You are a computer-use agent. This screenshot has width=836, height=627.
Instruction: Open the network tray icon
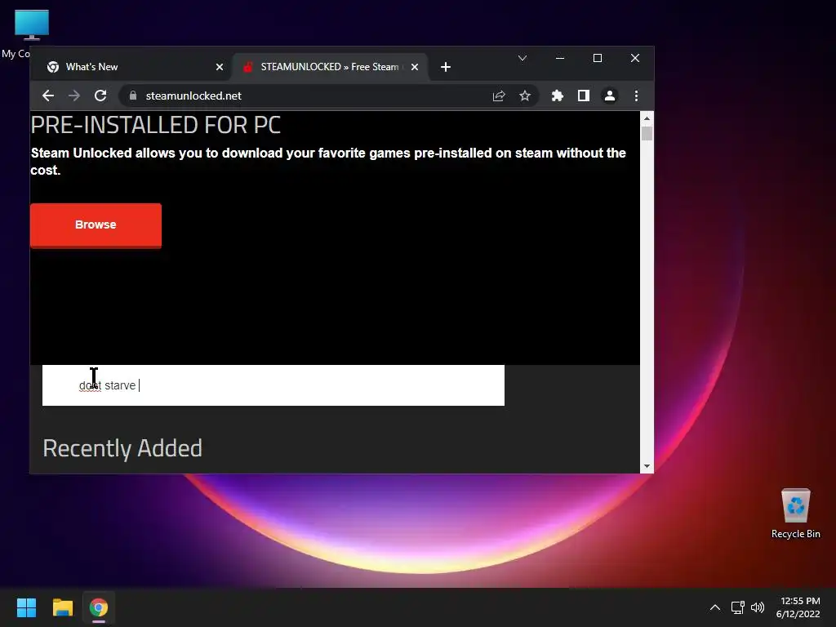pyautogui.click(x=737, y=607)
